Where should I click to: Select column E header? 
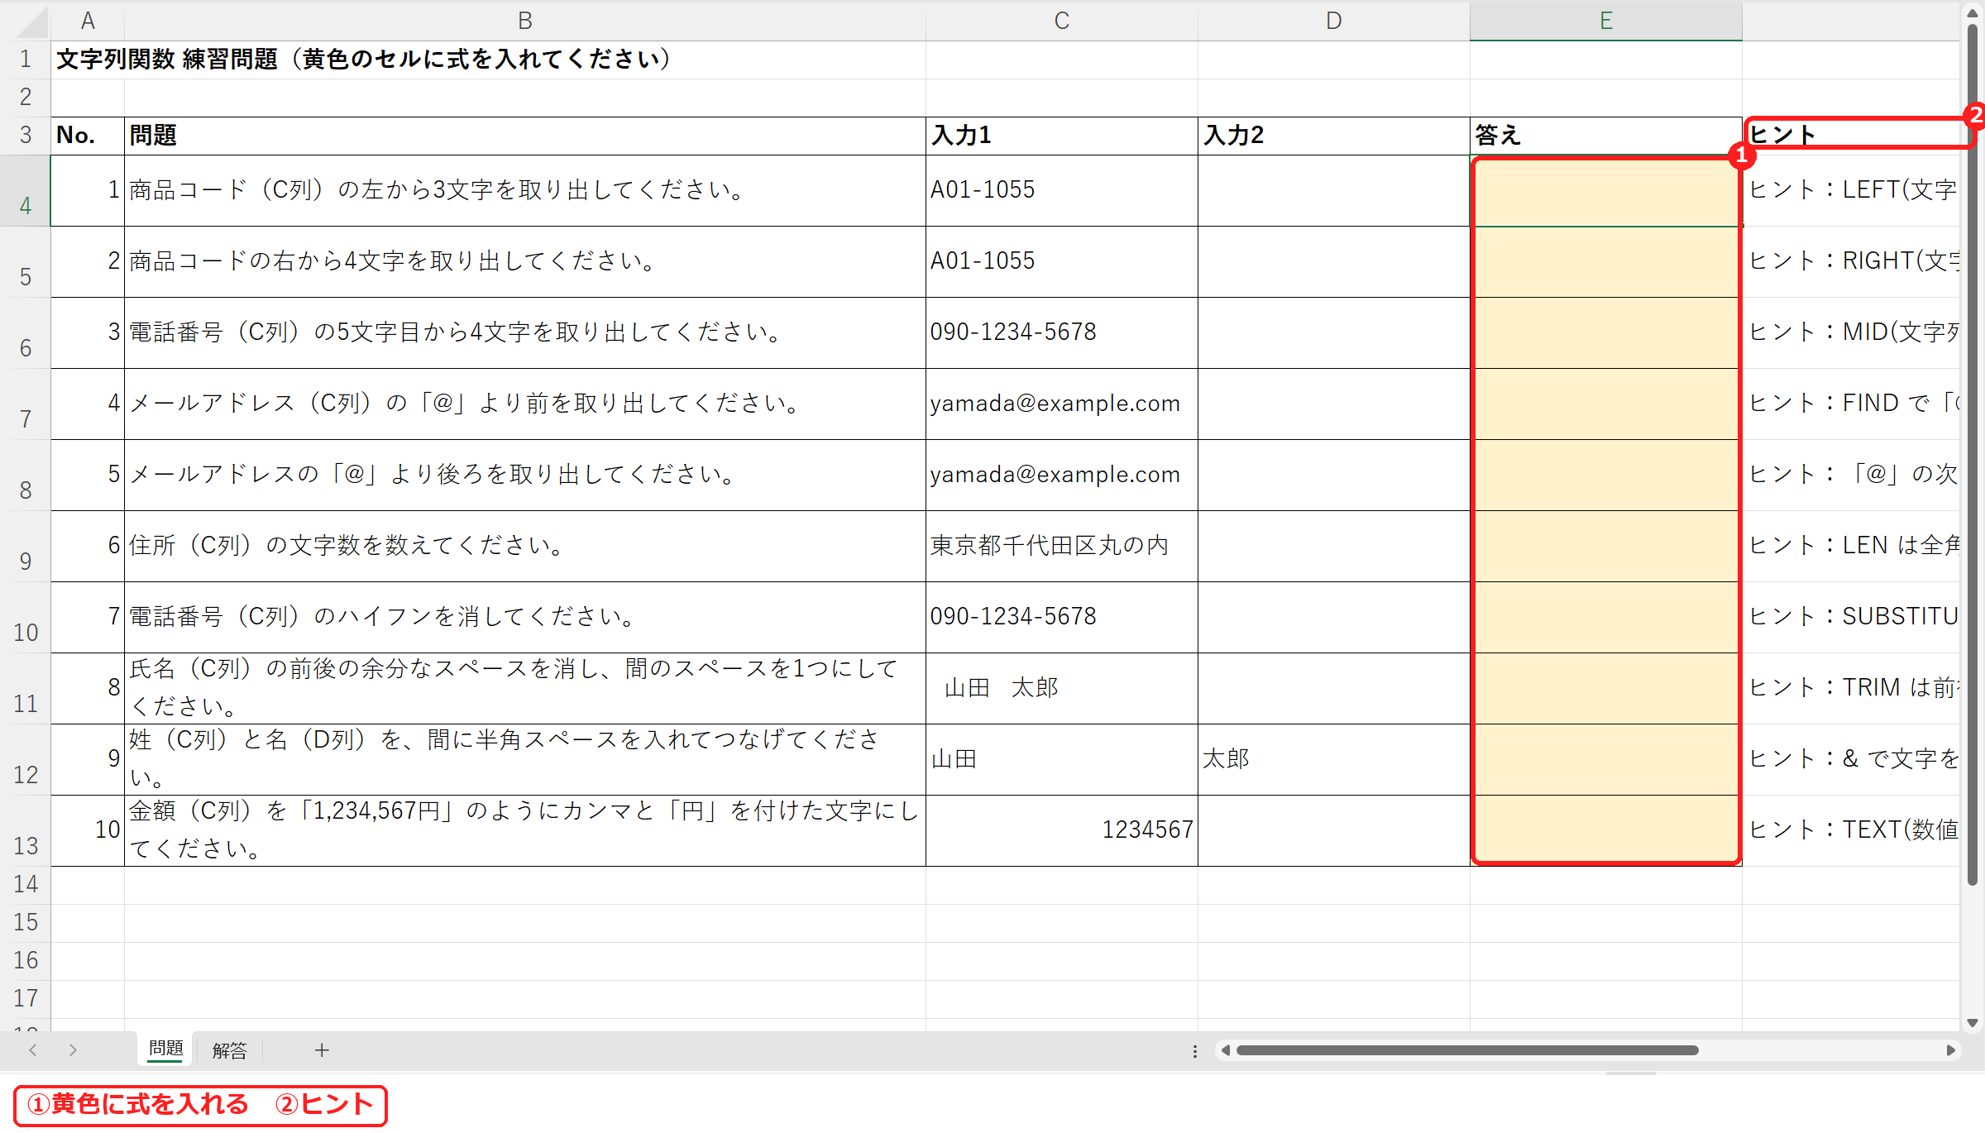coord(1606,21)
